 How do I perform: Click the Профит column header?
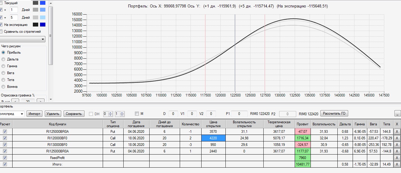303,124
